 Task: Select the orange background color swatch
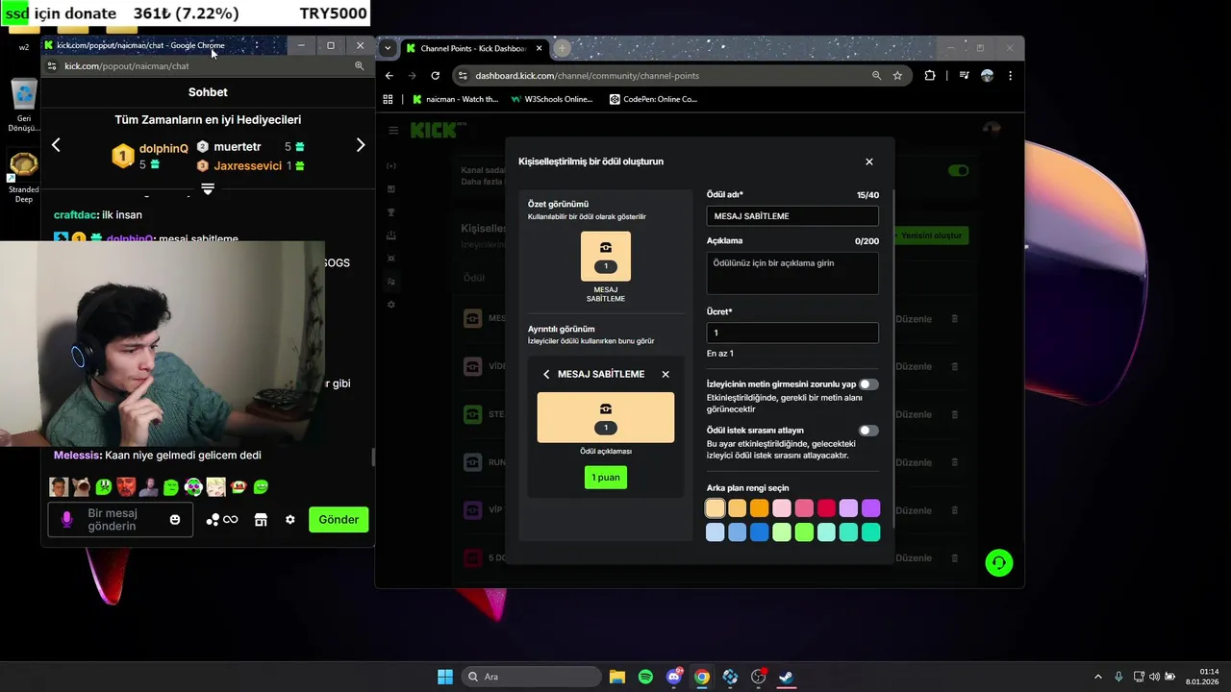pos(760,508)
